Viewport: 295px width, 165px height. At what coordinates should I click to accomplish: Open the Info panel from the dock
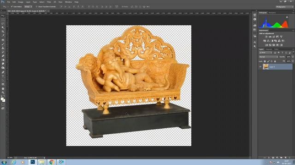pyautogui.click(x=255, y=19)
